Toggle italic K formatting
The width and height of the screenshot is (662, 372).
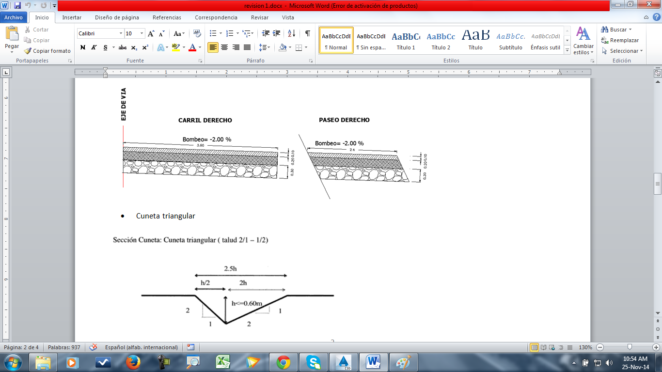94,47
